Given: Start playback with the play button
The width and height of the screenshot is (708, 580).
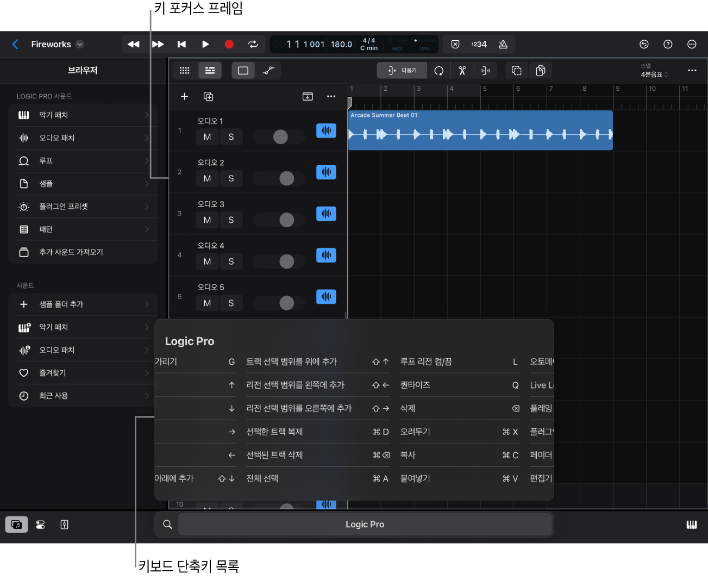Looking at the screenshot, I should pos(205,45).
